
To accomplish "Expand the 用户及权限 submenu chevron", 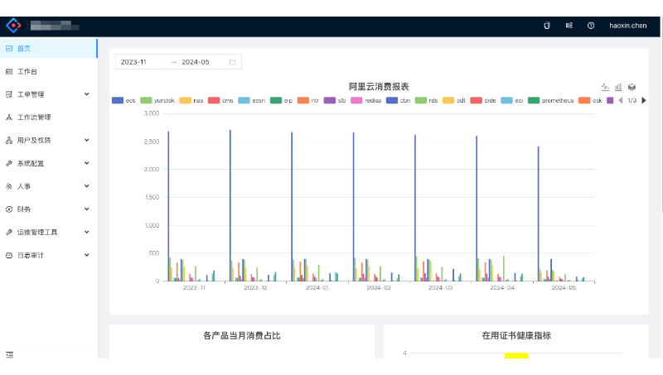I will point(87,140).
